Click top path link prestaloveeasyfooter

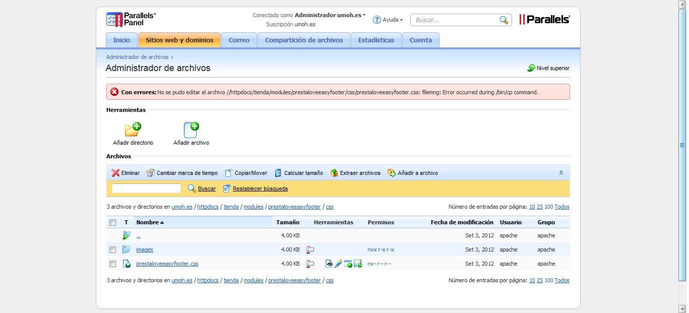(294, 207)
